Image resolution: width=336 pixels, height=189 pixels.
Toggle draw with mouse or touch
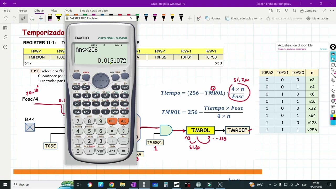[199, 18]
